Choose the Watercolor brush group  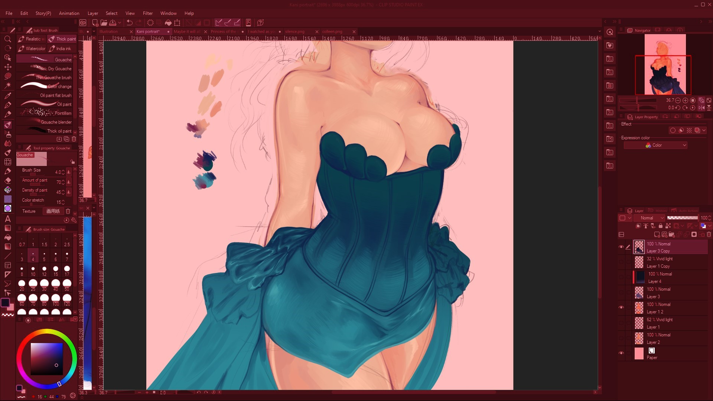click(32, 49)
